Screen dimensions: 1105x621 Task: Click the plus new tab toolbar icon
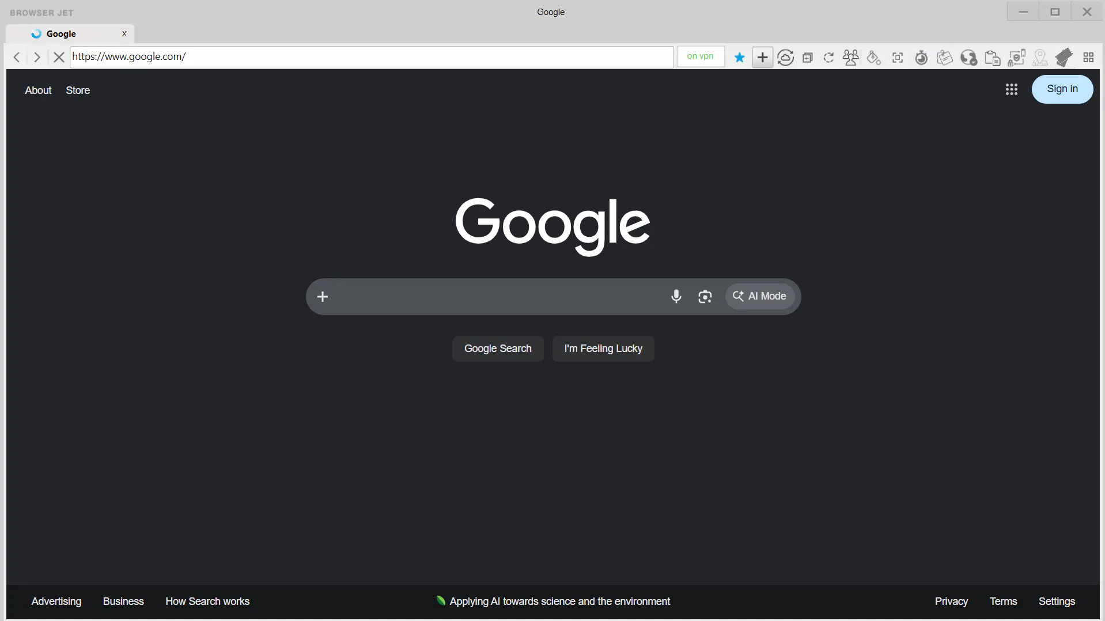click(762, 57)
